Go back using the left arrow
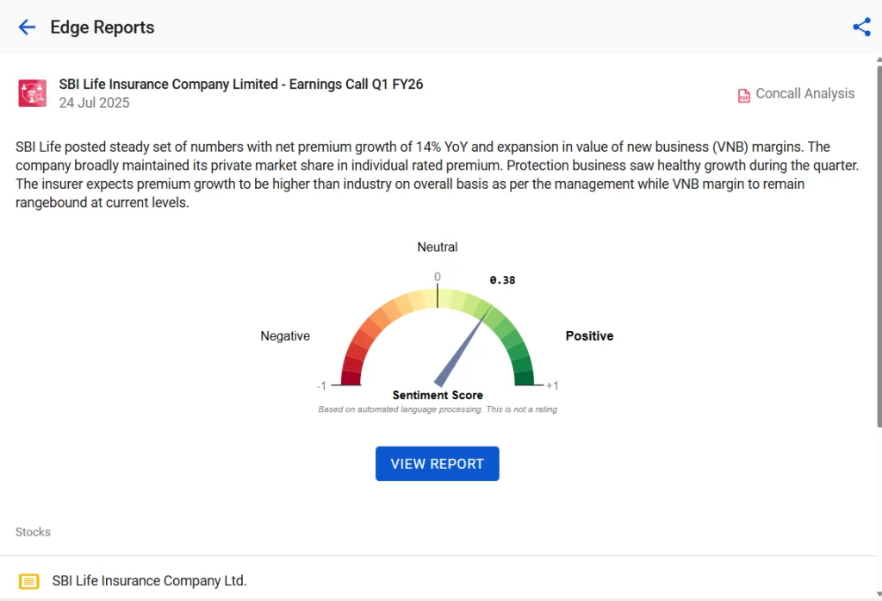 click(27, 28)
